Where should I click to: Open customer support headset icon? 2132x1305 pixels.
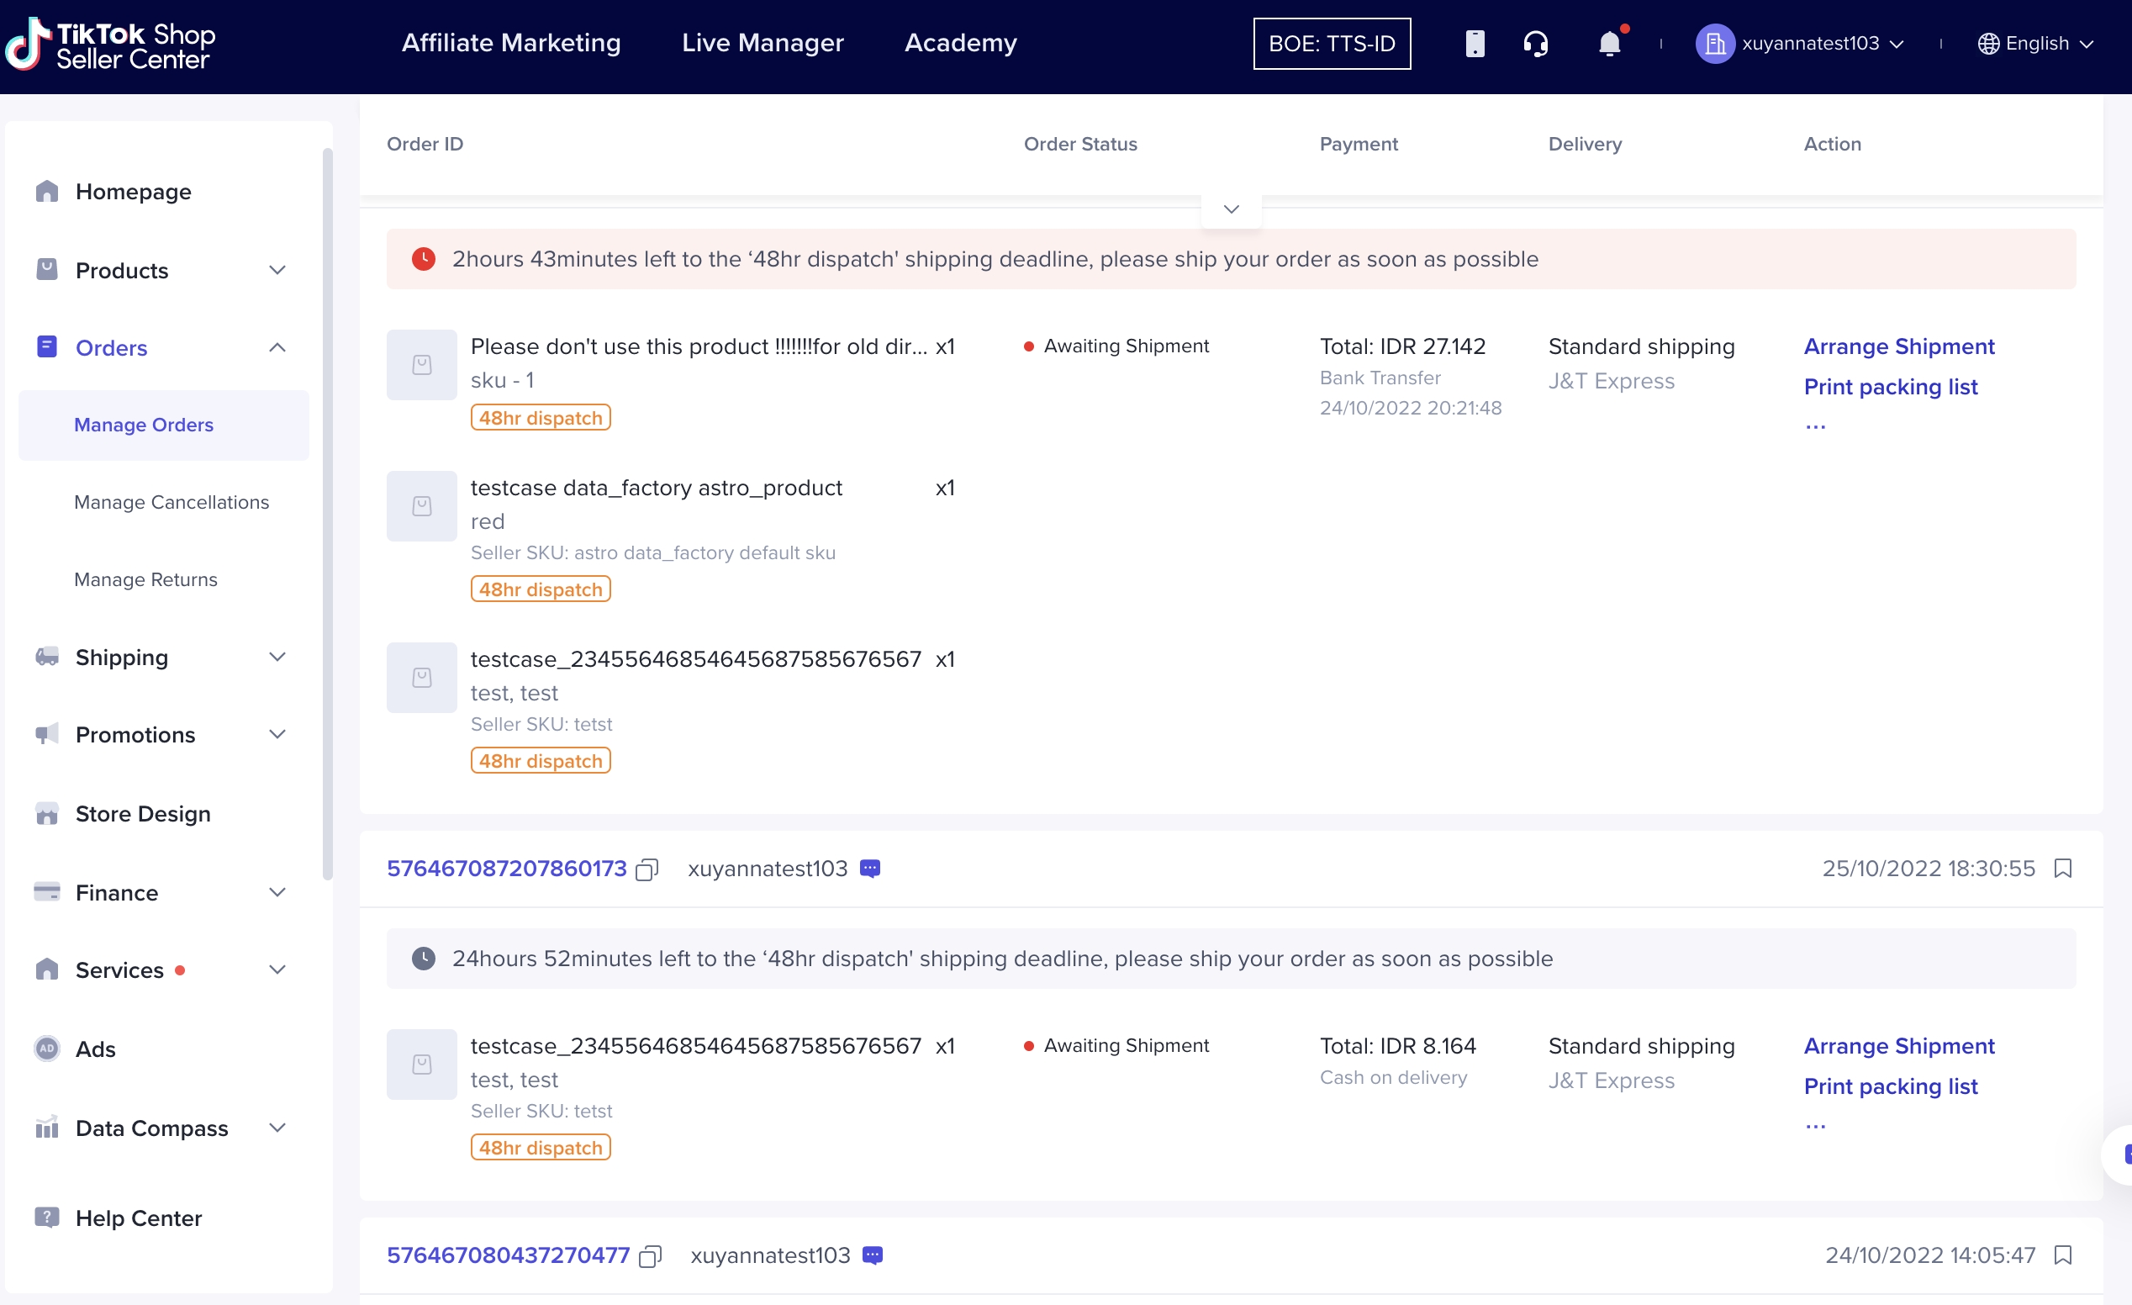pyautogui.click(x=1536, y=43)
